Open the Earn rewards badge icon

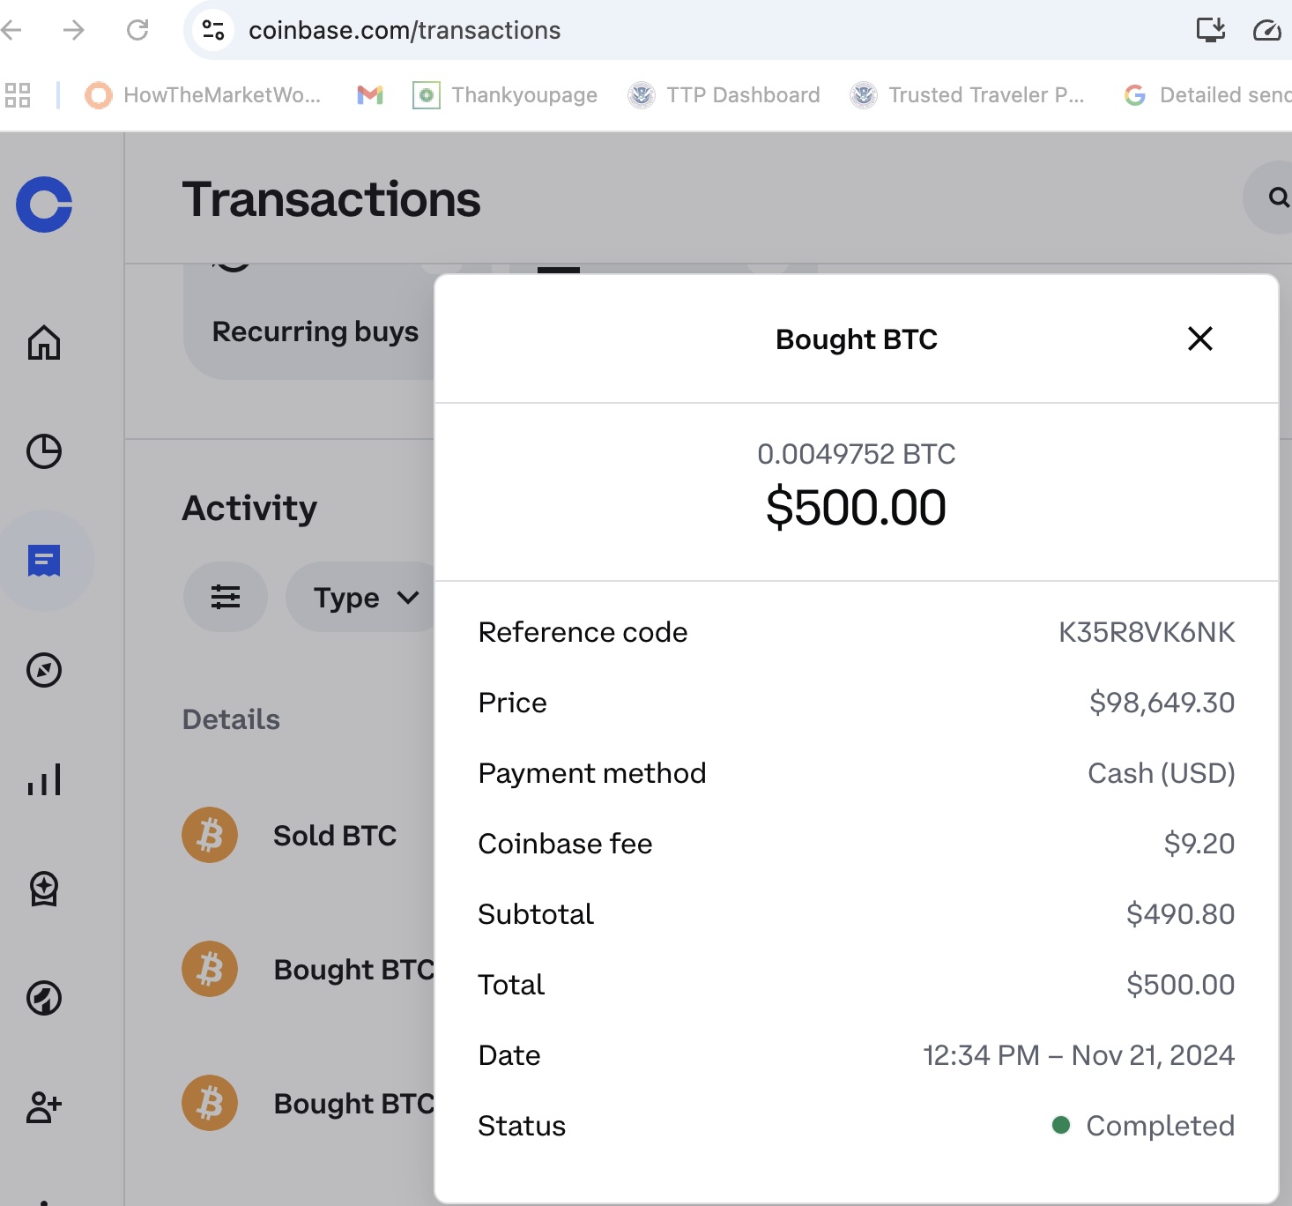[x=44, y=890]
